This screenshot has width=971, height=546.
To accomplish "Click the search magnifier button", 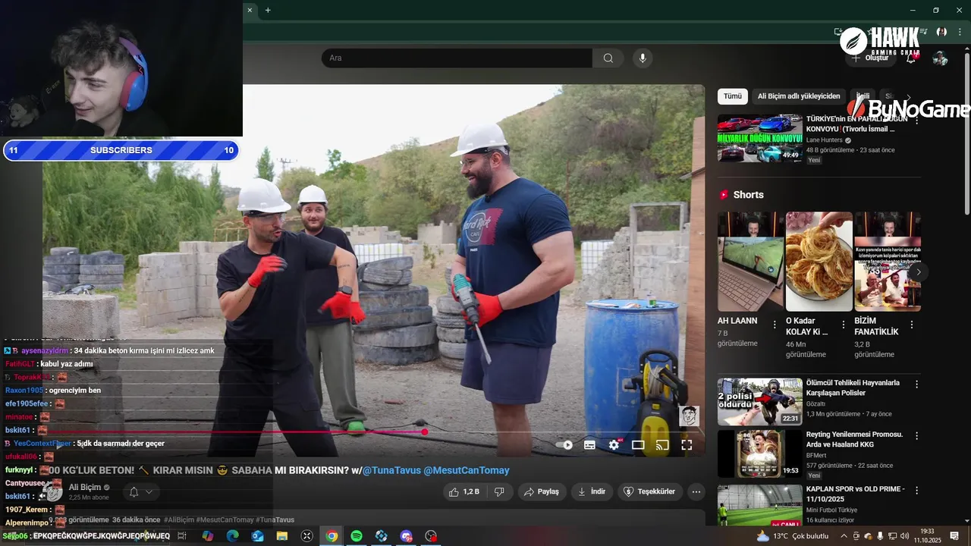I will tap(608, 58).
